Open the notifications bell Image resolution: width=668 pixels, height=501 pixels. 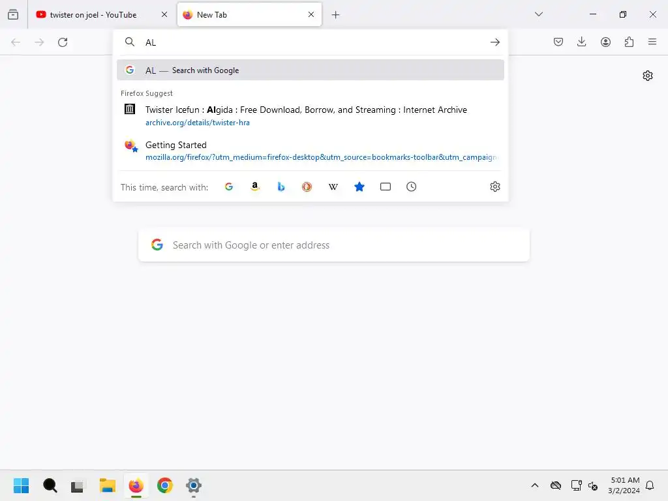click(650, 485)
